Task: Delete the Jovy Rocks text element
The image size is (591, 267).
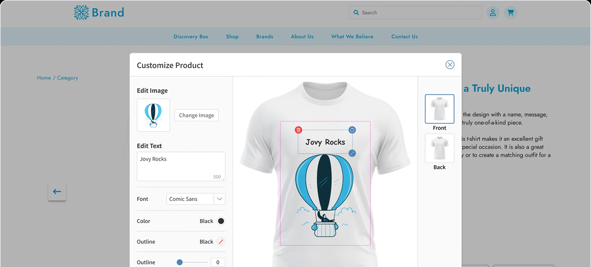Action: [298, 129]
